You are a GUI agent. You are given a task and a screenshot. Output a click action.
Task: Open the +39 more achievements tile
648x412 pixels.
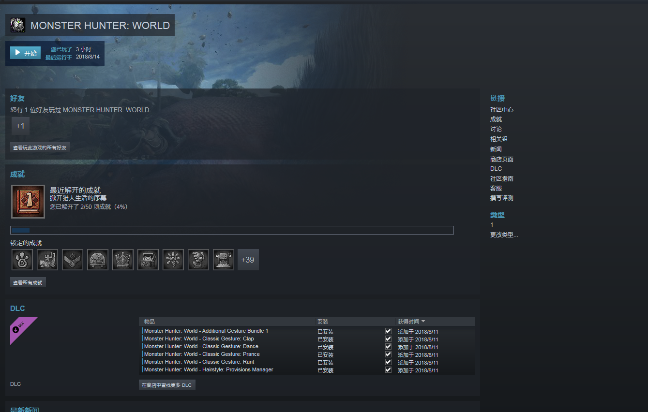pyautogui.click(x=248, y=260)
